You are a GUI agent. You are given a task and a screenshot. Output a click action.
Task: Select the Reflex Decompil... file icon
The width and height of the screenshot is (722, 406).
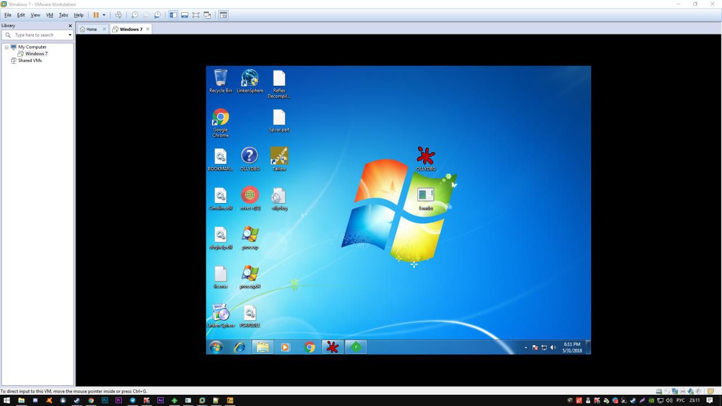pos(279,84)
